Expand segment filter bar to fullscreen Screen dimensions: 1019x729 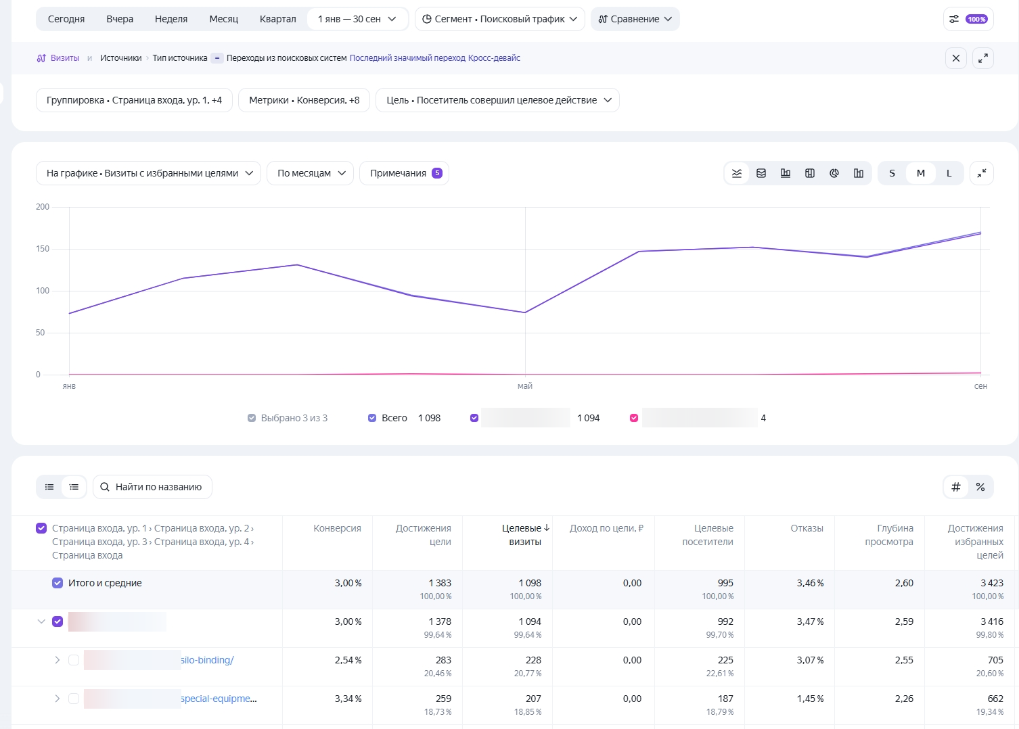coord(983,58)
